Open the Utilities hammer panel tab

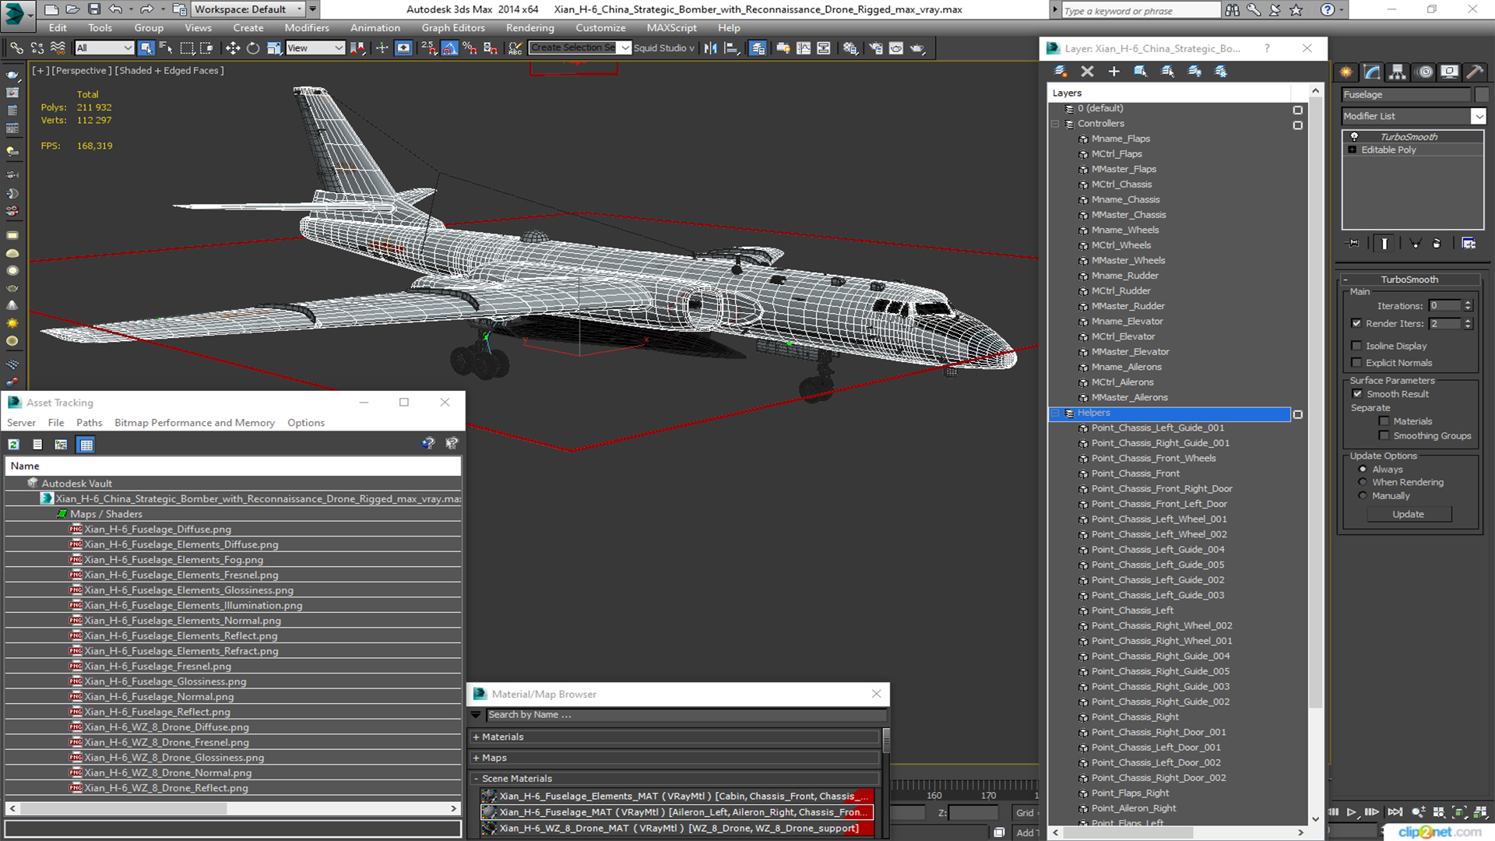1474,72
